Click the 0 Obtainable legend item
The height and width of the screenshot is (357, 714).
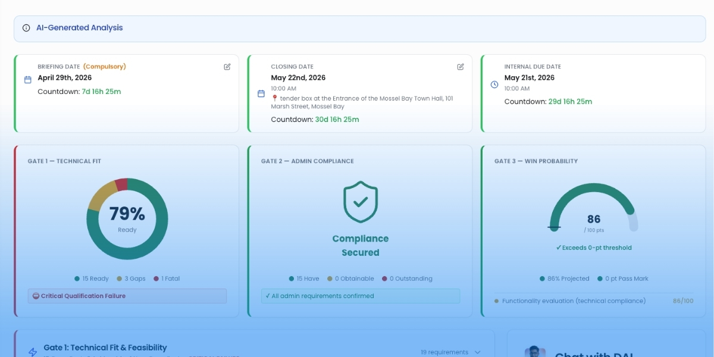click(350, 278)
